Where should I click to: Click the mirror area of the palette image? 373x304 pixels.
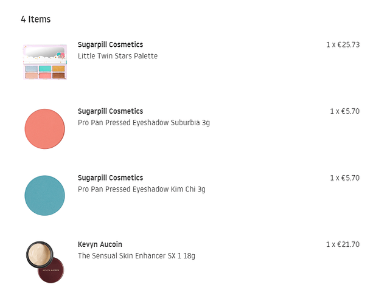[x=44, y=52]
